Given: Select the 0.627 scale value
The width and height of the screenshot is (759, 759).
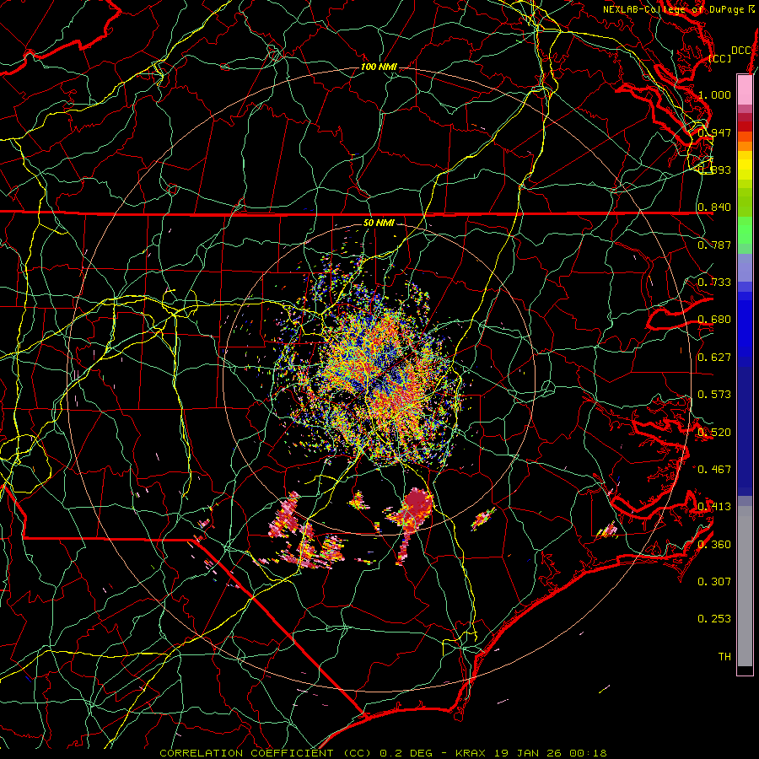Looking at the screenshot, I should [714, 358].
